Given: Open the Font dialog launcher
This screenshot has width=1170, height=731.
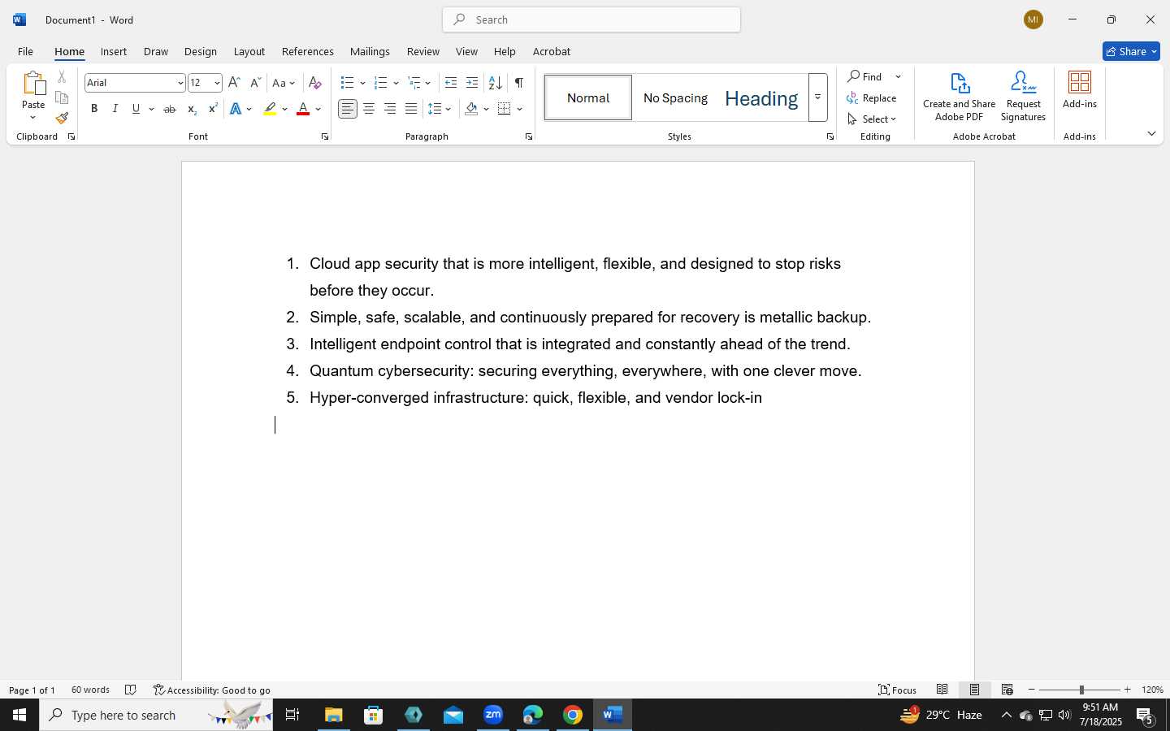Looking at the screenshot, I should pos(325,137).
